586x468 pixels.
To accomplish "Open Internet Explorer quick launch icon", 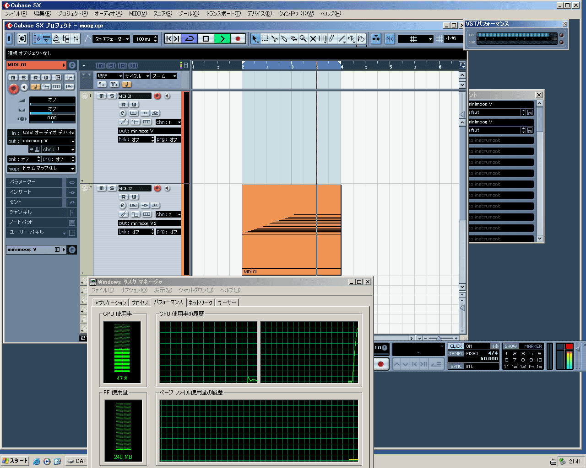I will tap(37, 461).
